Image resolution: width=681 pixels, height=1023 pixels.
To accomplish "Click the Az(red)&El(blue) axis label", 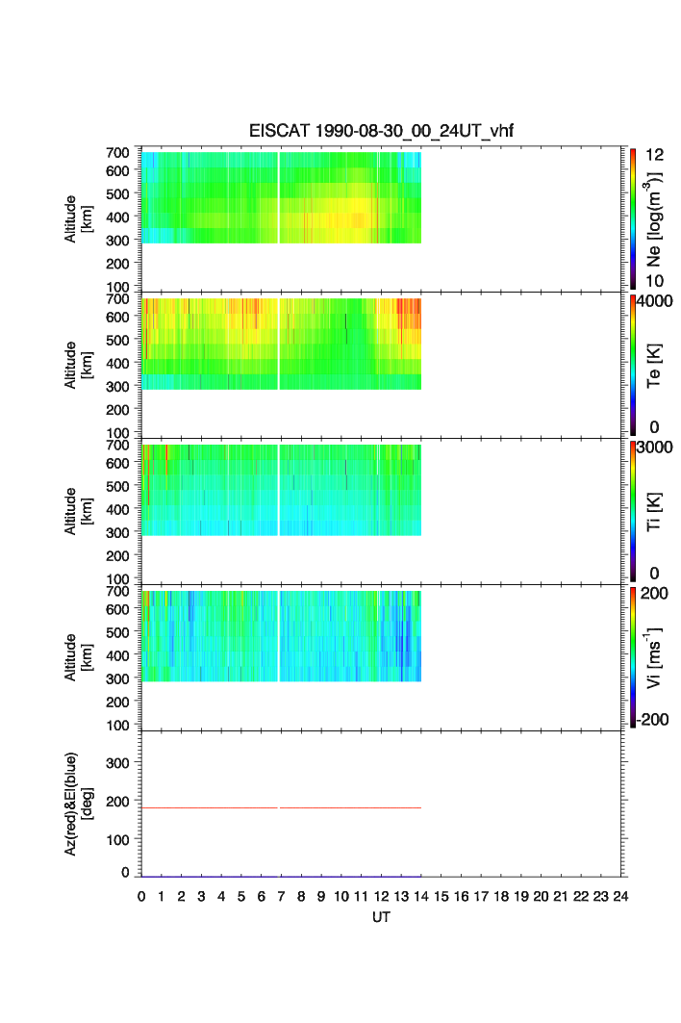I will [78, 804].
